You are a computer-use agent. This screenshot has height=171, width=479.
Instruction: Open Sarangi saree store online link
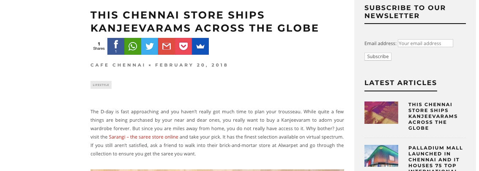(x=144, y=137)
